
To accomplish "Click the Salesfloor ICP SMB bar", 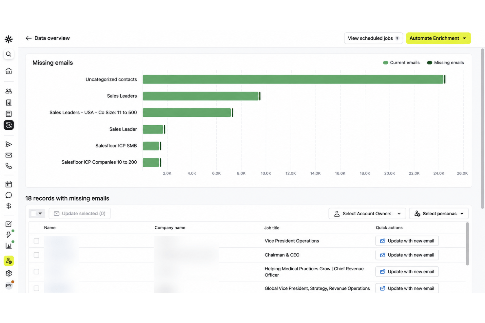I will click(151, 146).
